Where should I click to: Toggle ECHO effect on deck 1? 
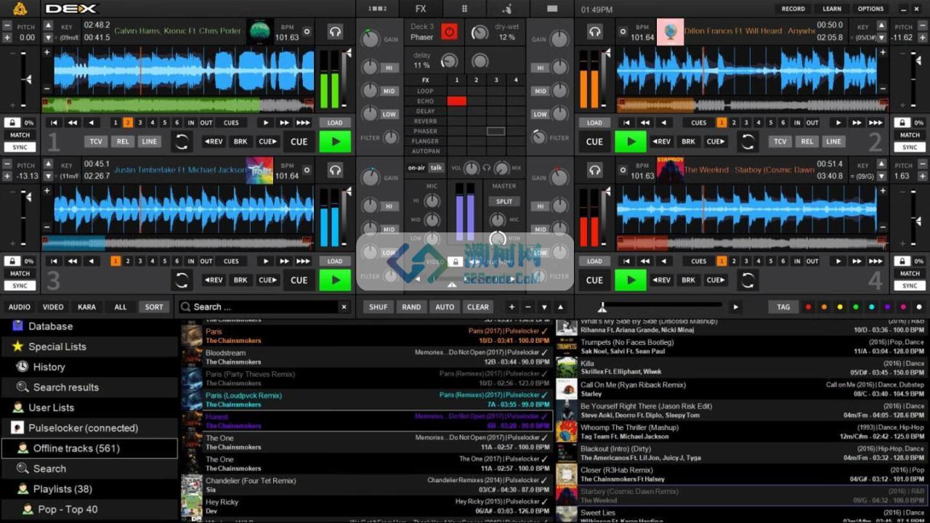click(x=456, y=101)
